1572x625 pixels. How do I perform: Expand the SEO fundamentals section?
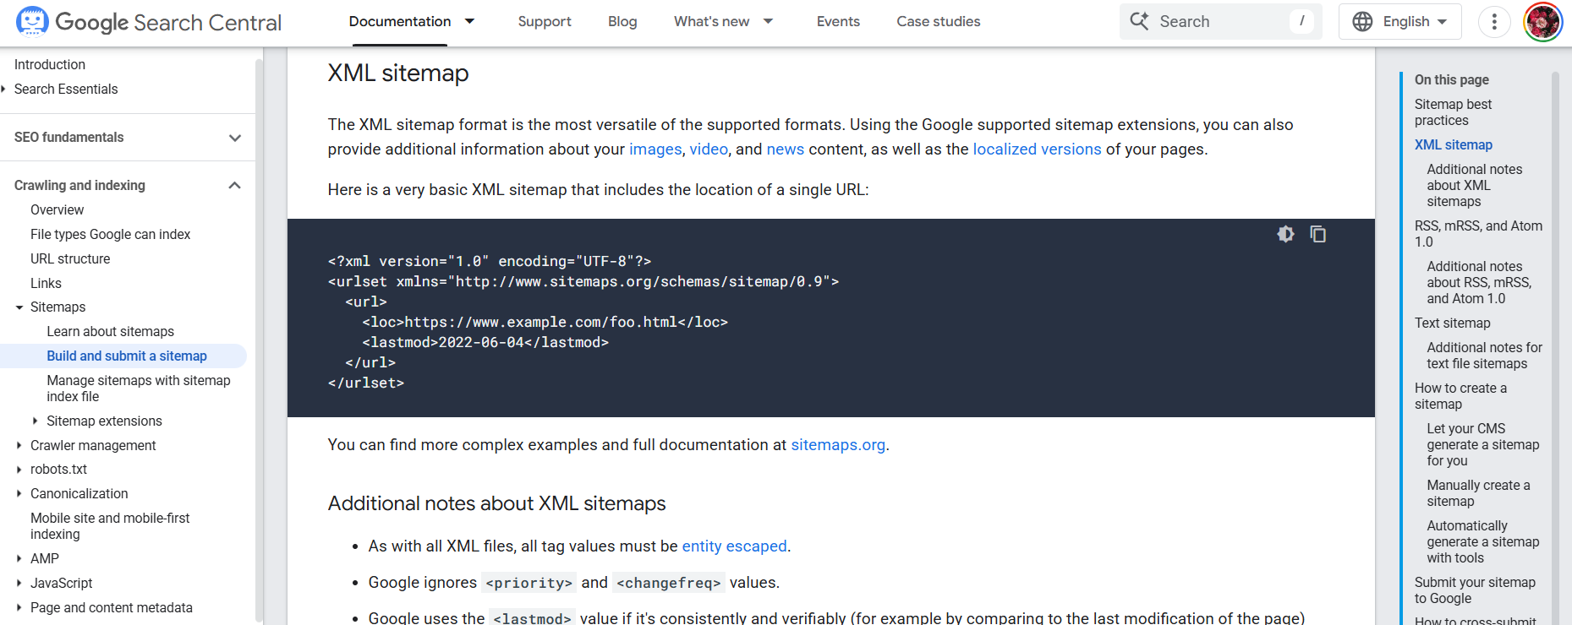[235, 138]
